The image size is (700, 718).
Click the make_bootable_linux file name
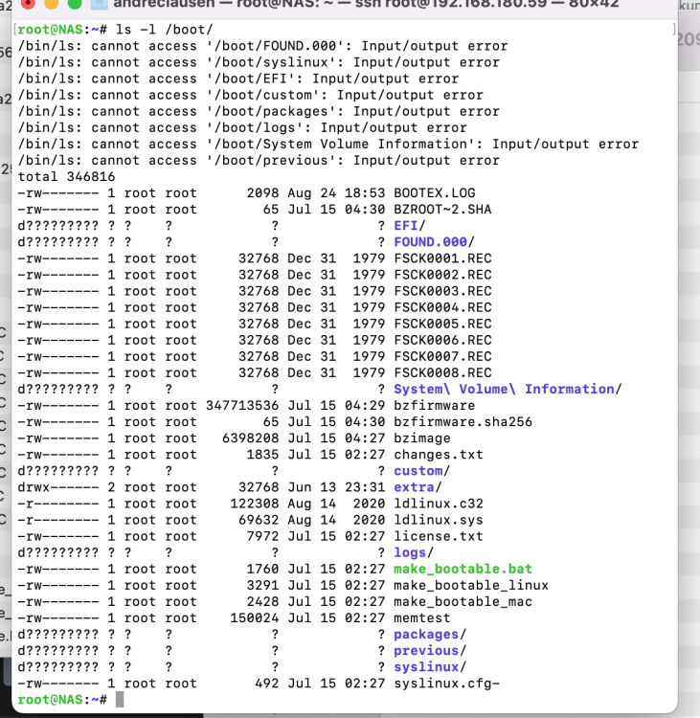(471, 586)
